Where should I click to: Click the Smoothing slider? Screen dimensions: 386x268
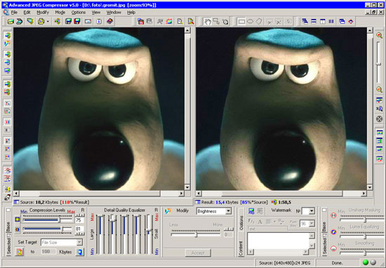tap(362, 253)
